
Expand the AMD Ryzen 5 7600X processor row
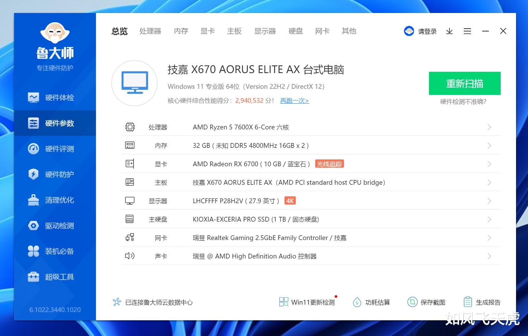click(489, 127)
